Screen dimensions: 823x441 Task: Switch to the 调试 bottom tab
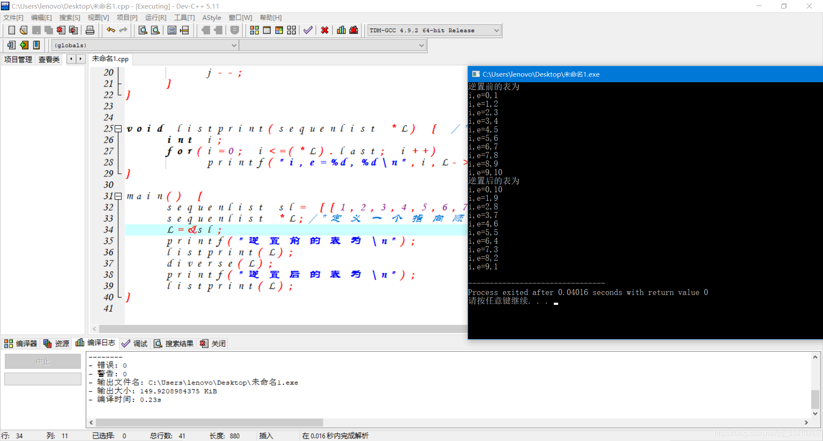coord(135,343)
